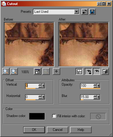Image resolution: width=113 pixels, height=137 pixels.
Task: Save preset using the floppy disk icon
Action: 92,12
